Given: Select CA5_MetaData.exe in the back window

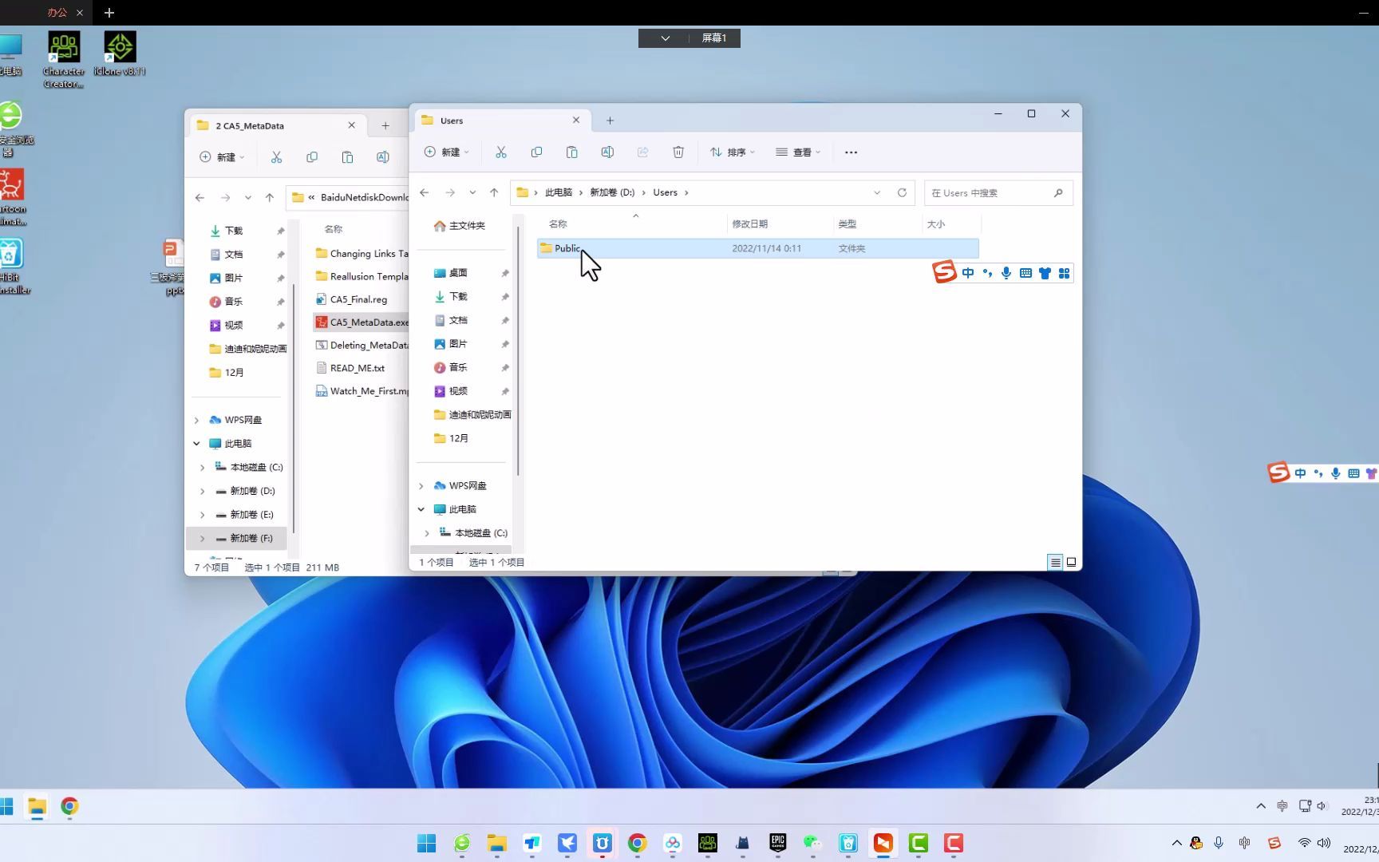Looking at the screenshot, I should [361, 322].
